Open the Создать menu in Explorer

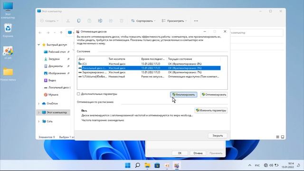[x=49, y=21]
